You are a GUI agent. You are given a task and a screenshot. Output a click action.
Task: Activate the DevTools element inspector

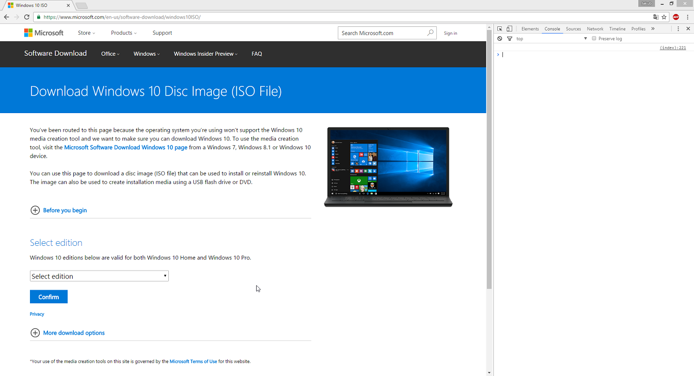click(500, 29)
